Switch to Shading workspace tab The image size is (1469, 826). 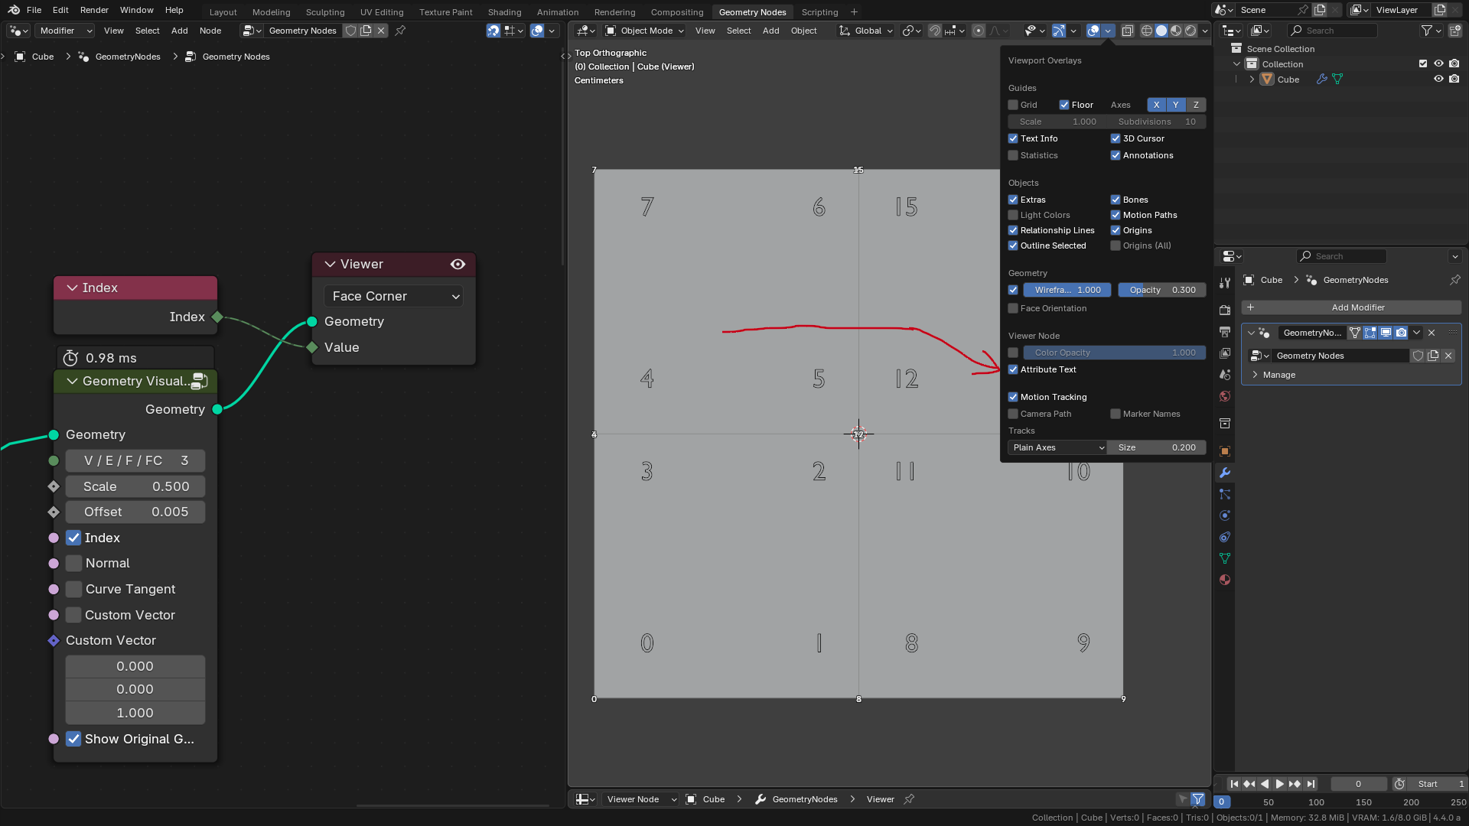click(504, 11)
